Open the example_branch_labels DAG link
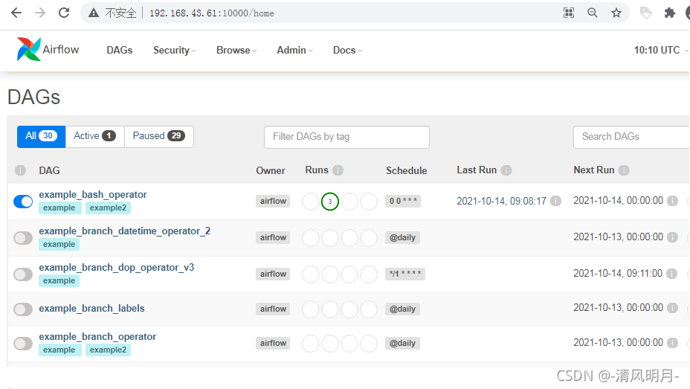 (x=91, y=309)
